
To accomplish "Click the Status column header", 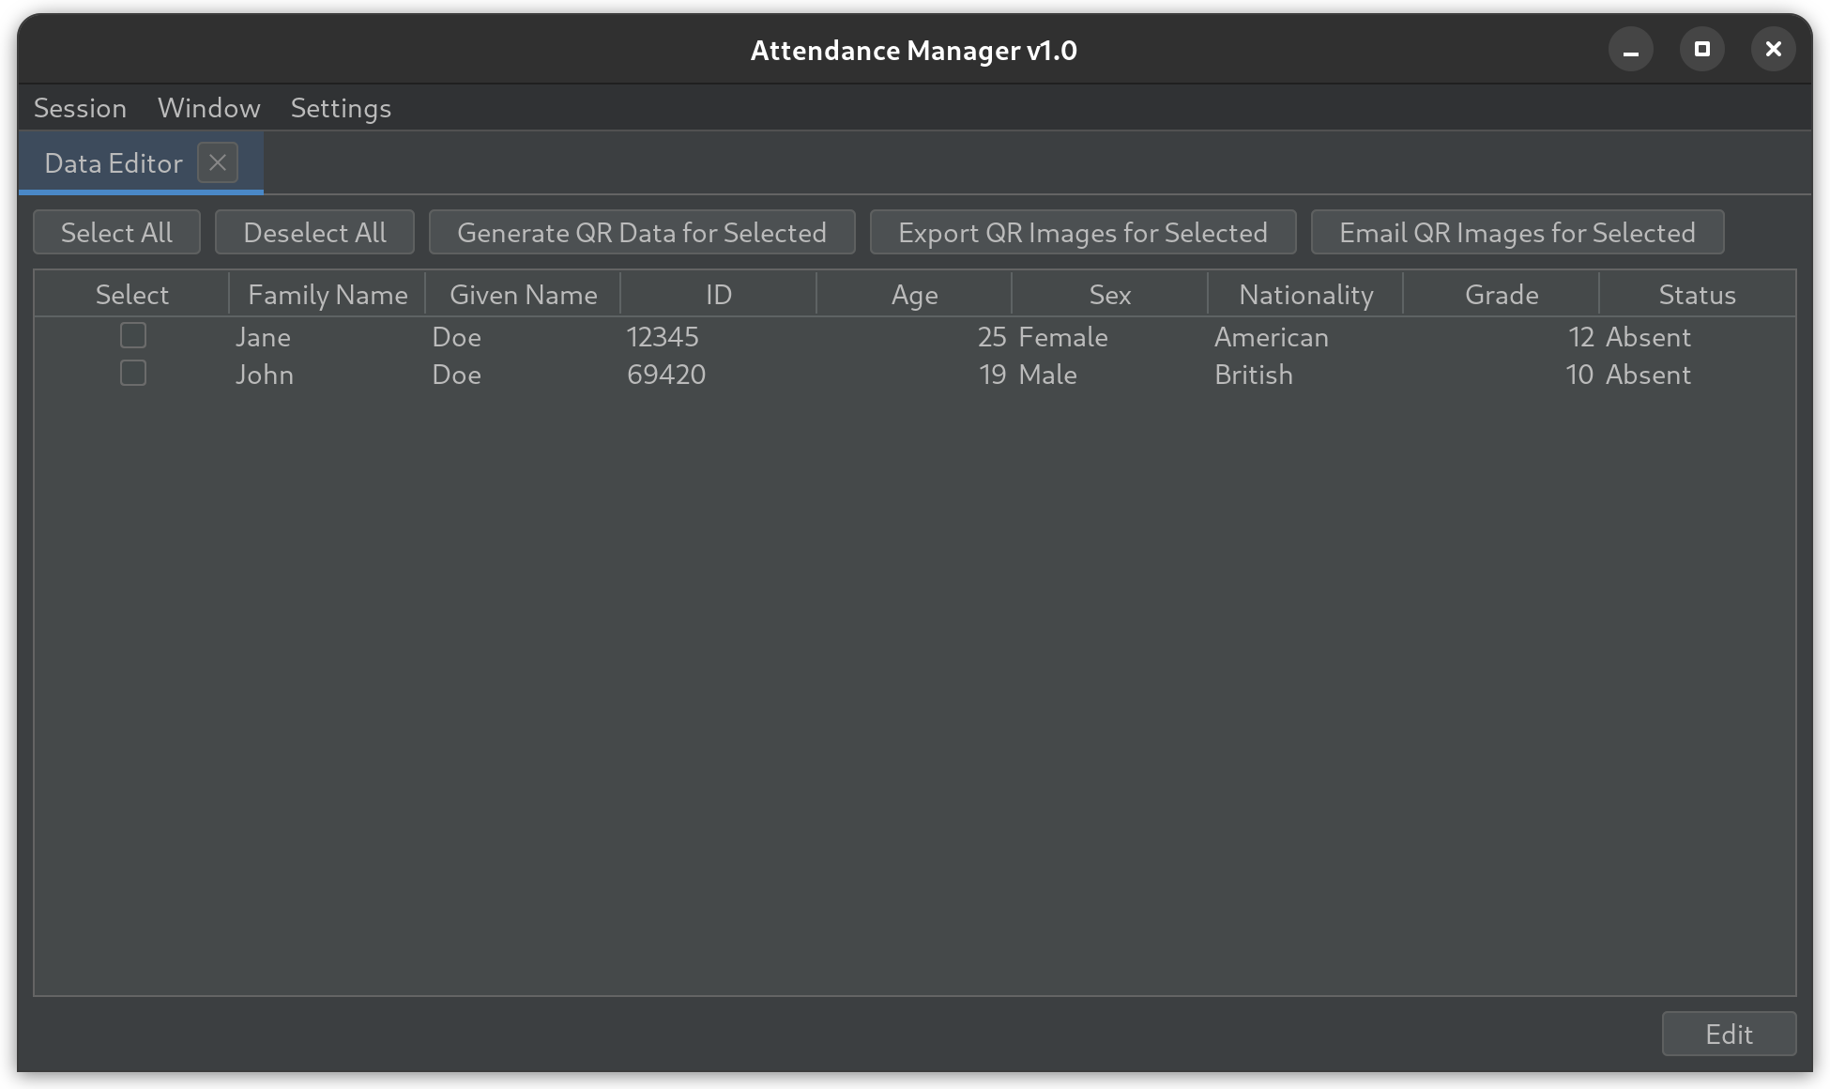I will pos(1698,295).
